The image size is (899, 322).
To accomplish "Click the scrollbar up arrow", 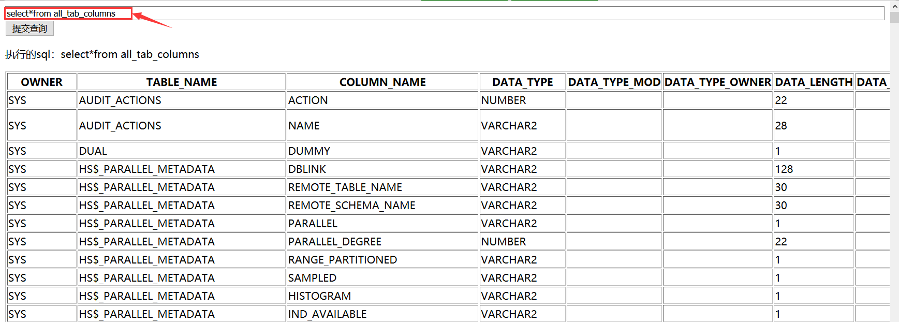I will click(x=894, y=6).
